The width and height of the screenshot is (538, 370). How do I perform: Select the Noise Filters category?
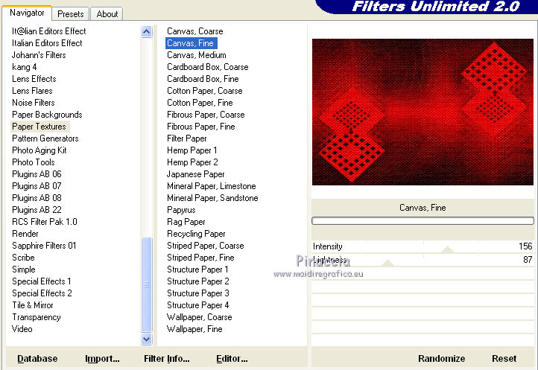(x=34, y=103)
